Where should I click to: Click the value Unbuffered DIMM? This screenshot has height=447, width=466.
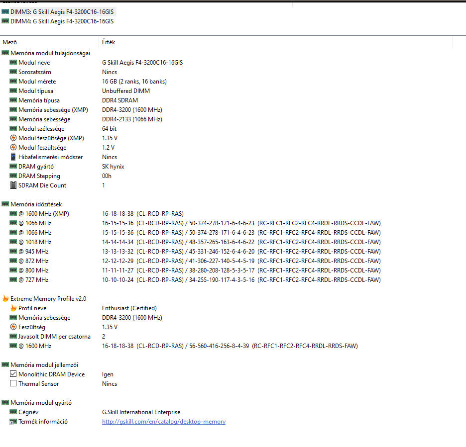126,91
